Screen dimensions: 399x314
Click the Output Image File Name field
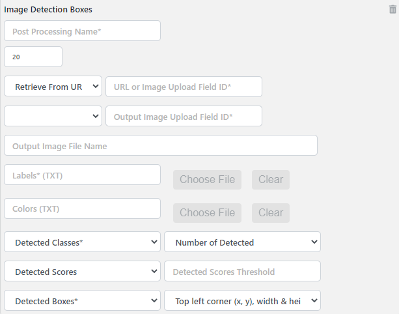click(160, 145)
